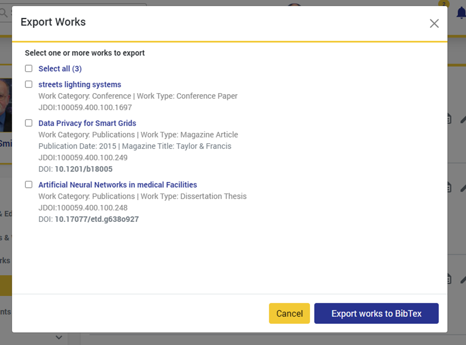Viewport: 466px width, 345px height.
Task: Click the middle pencil edit icon
Action: pos(462,187)
